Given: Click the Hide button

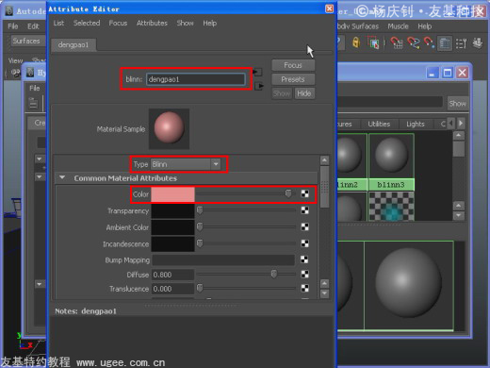Looking at the screenshot, I should pos(304,93).
